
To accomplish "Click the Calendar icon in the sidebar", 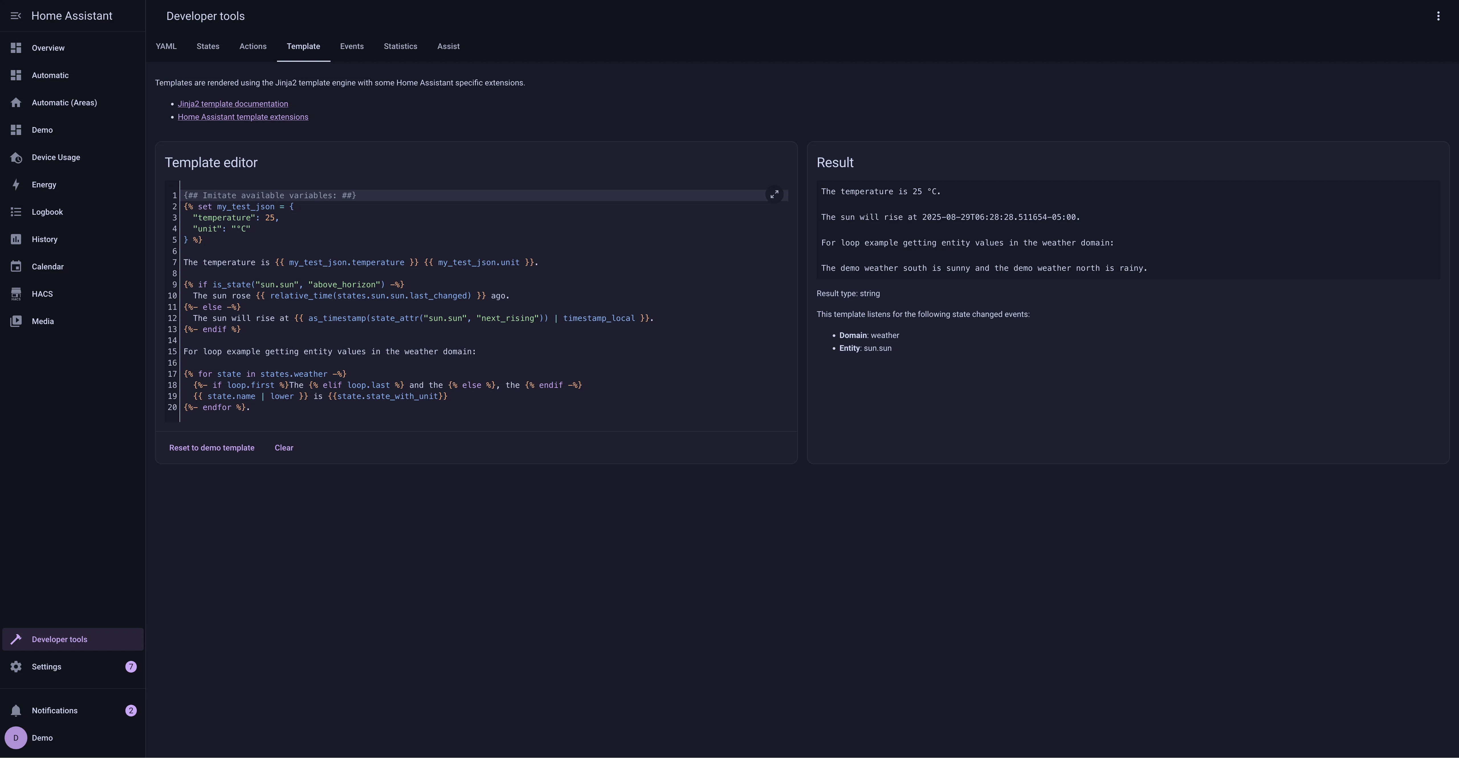I will click(x=16, y=267).
